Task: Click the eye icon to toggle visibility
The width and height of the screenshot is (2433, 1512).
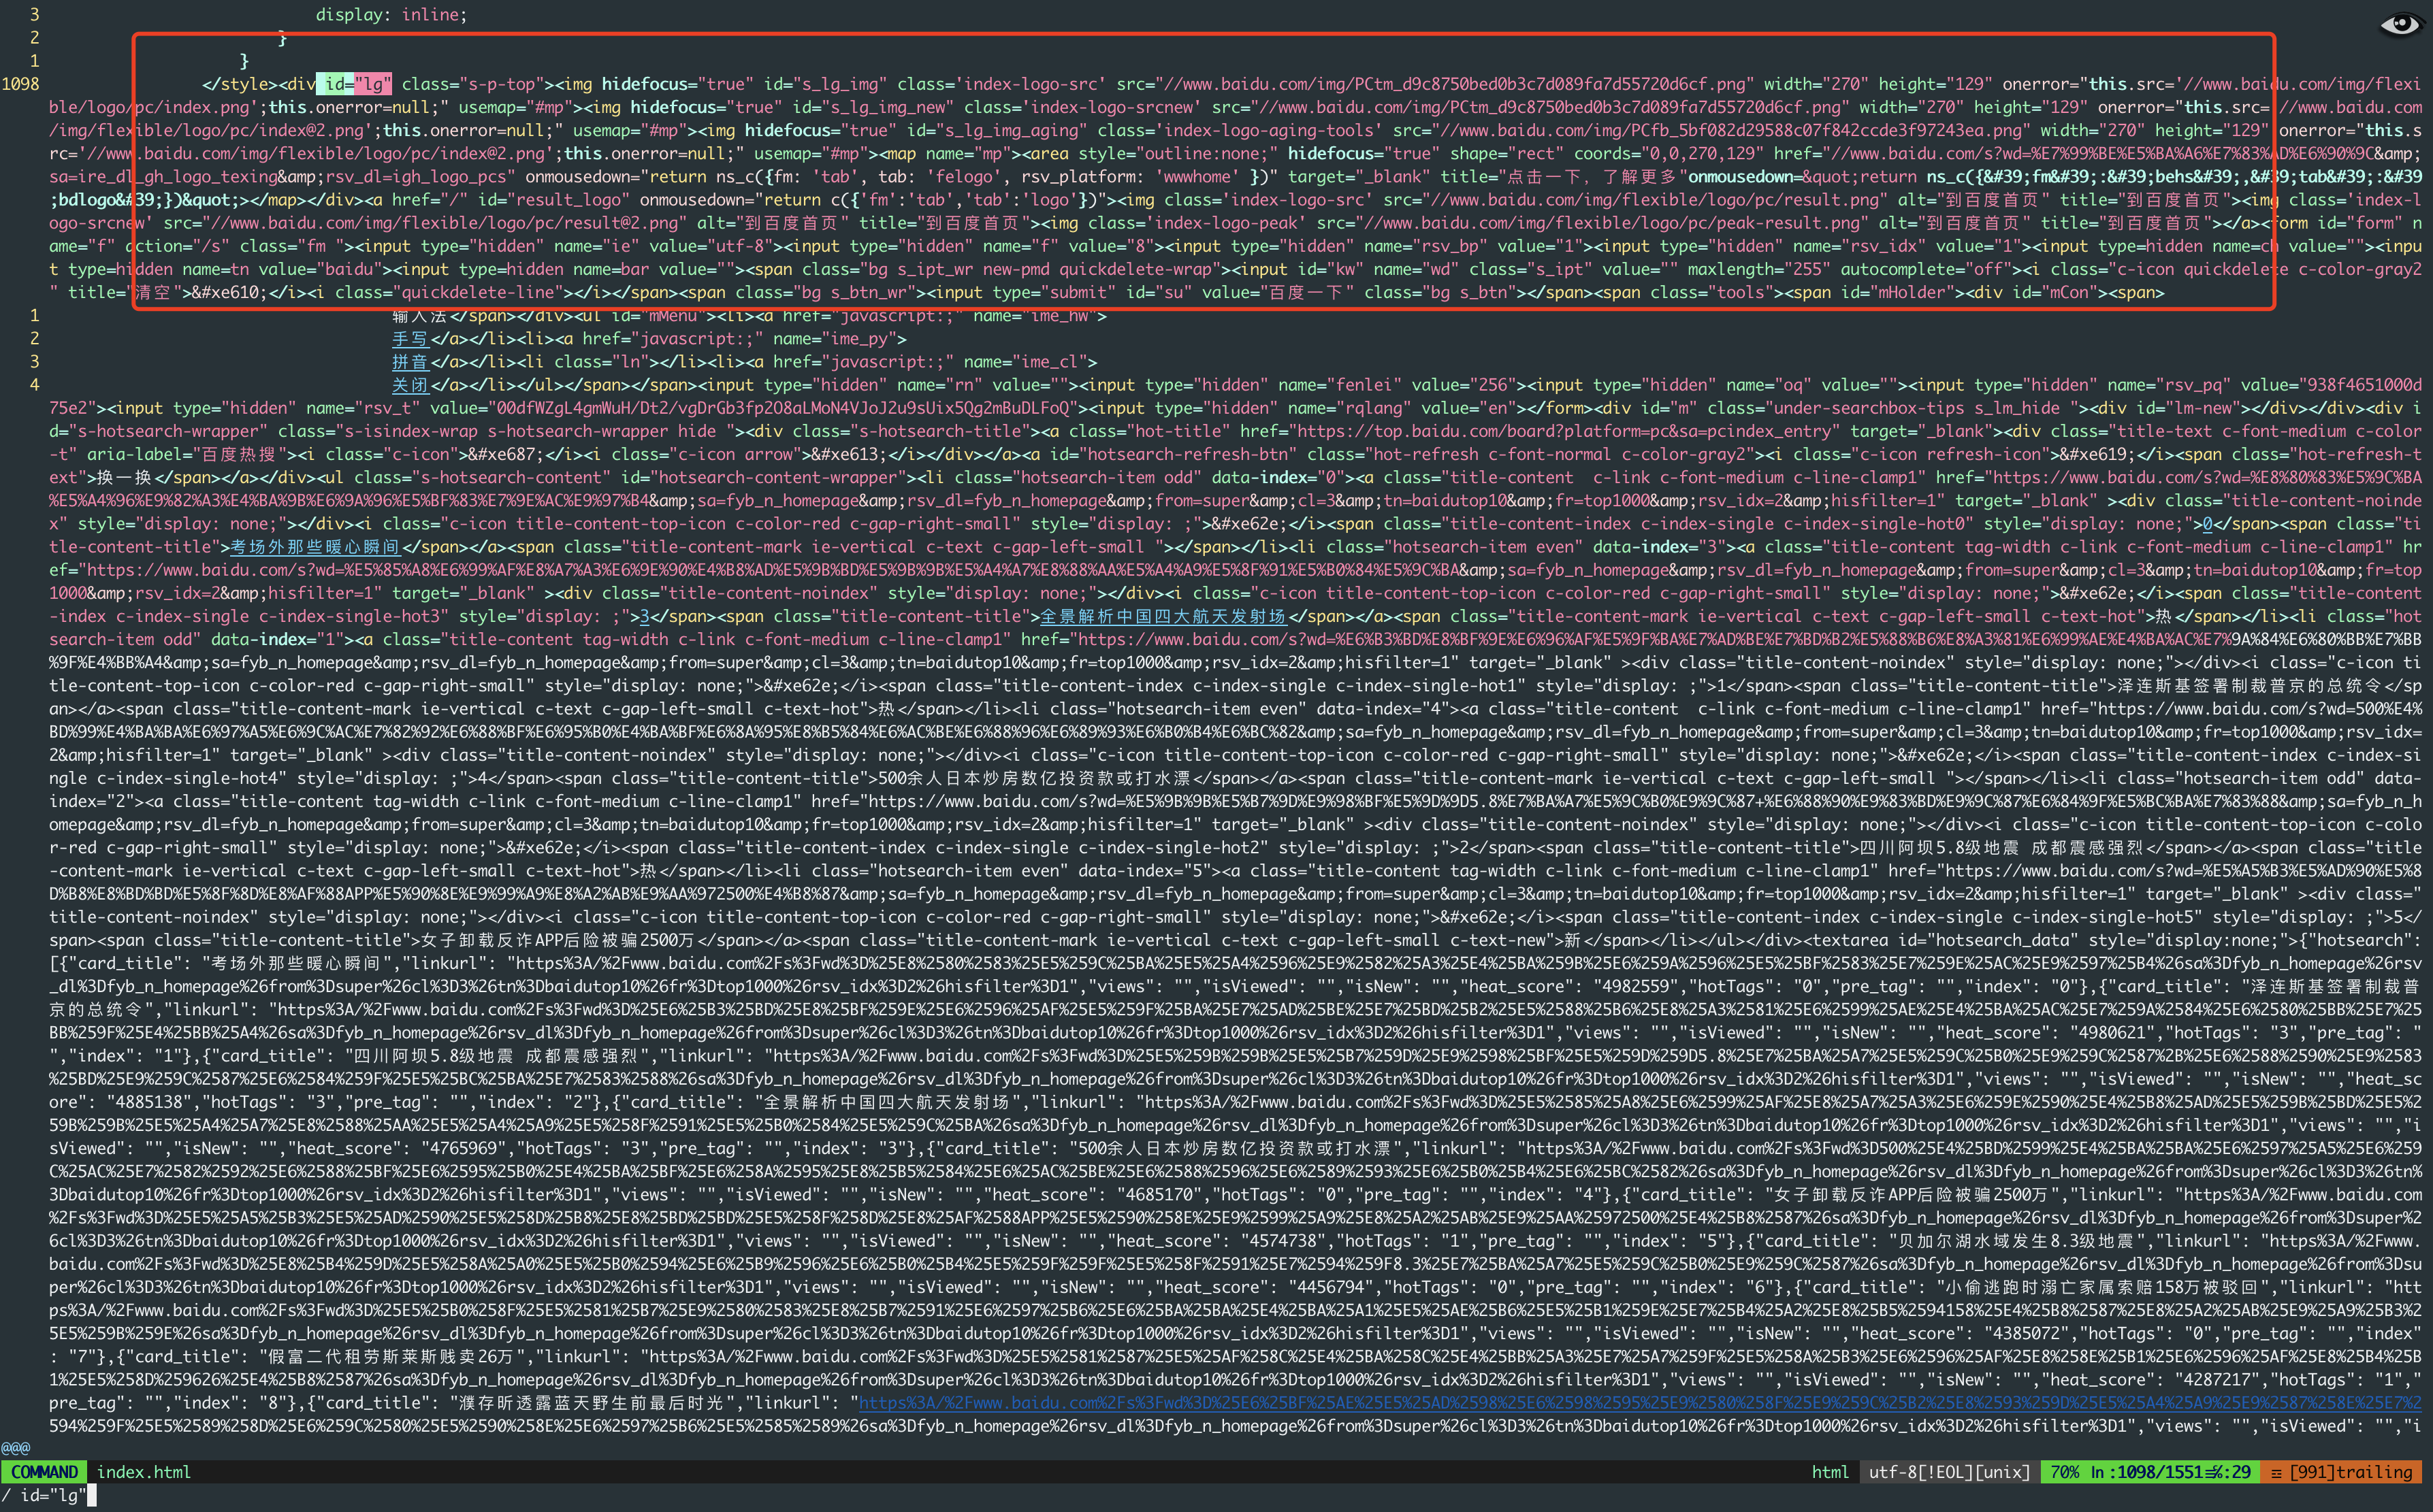Action: pos(2402,22)
